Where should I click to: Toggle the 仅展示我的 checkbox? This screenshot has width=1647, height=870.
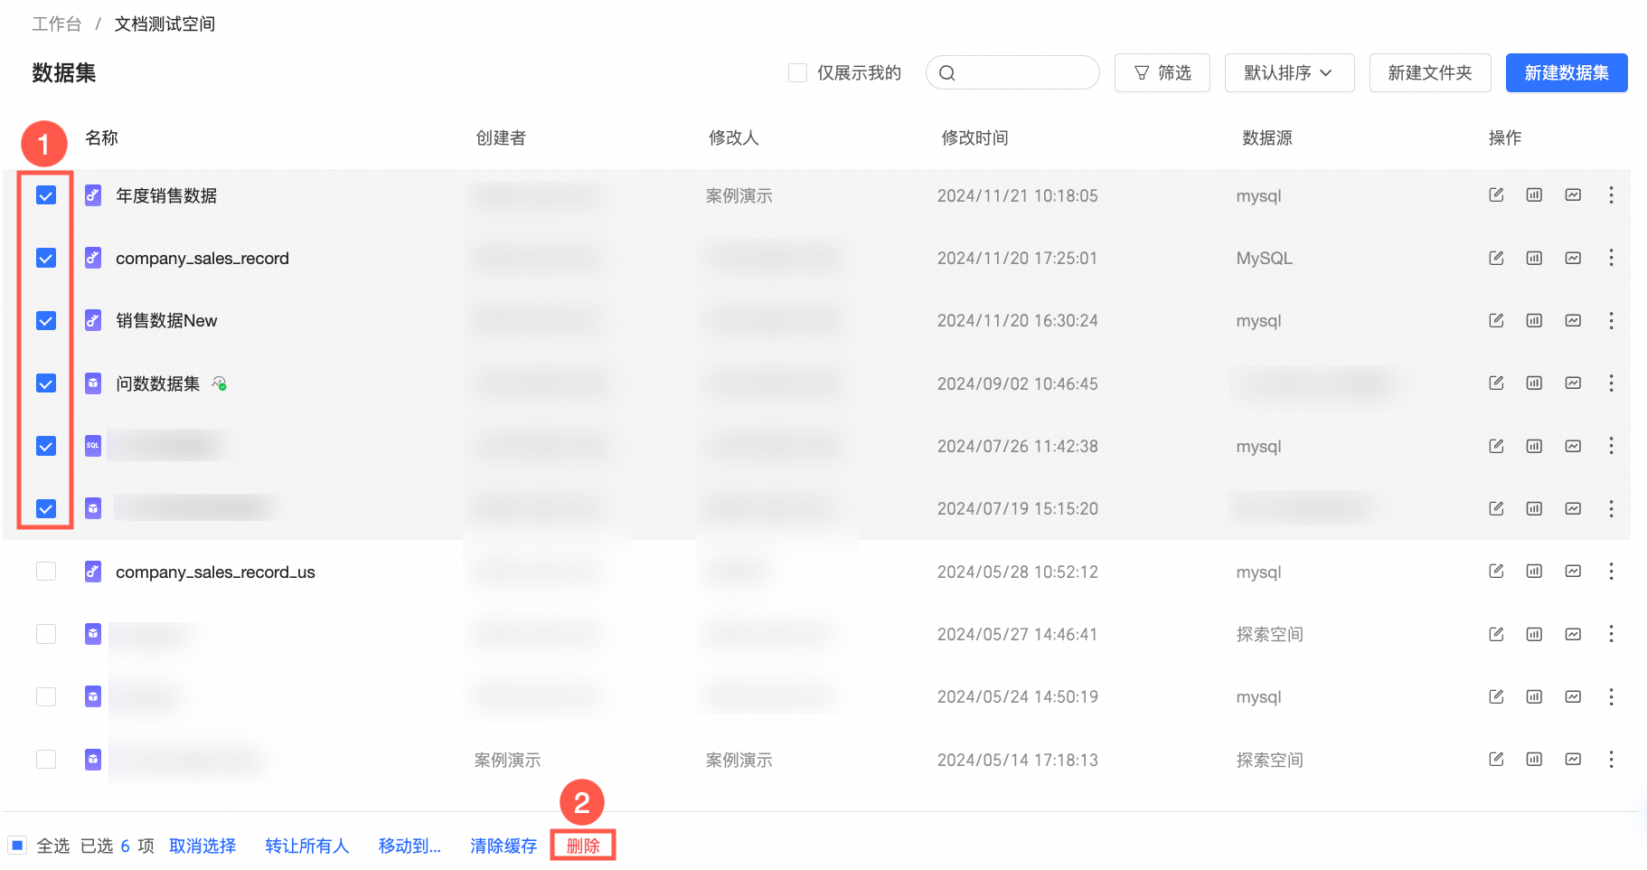[797, 73]
